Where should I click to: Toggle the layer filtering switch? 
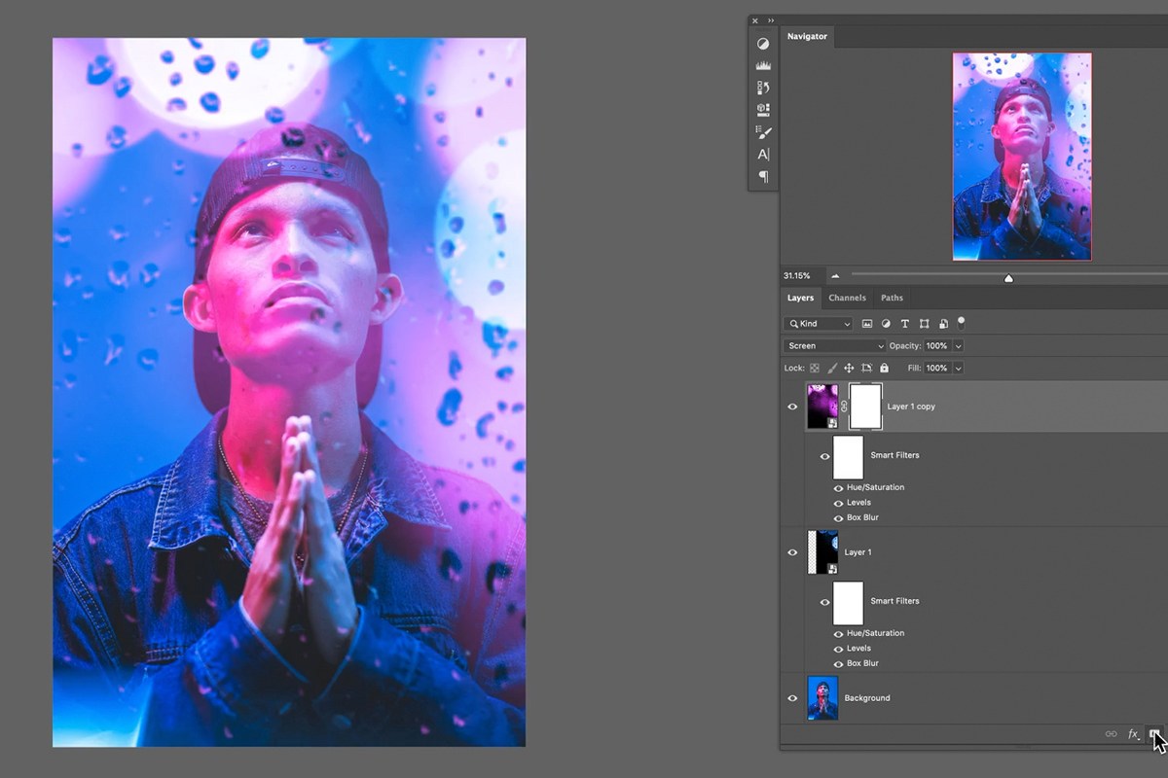click(x=962, y=322)
